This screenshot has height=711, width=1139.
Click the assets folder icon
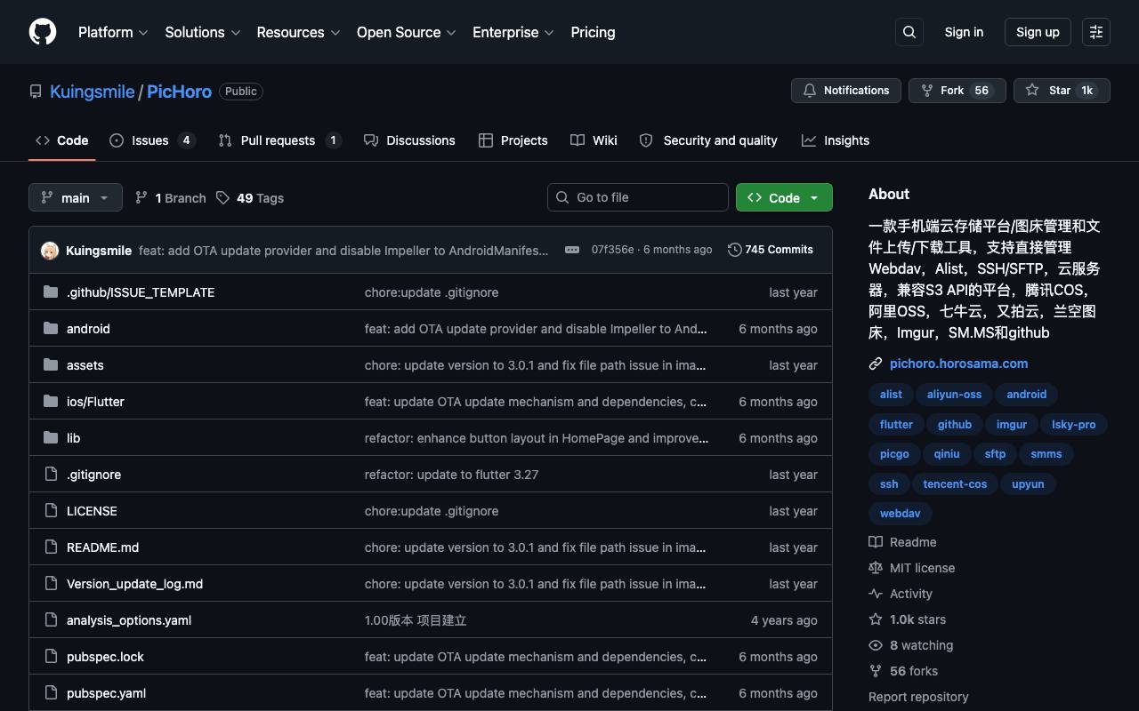click(51, 364)
